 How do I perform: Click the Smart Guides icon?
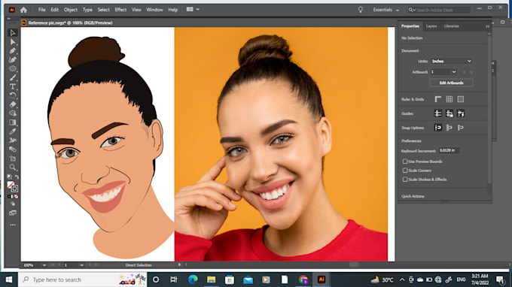461,113
